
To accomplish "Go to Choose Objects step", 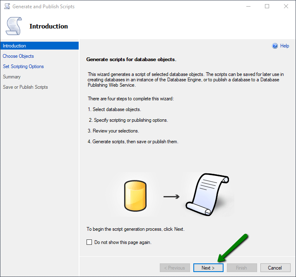I will point(18,56).
